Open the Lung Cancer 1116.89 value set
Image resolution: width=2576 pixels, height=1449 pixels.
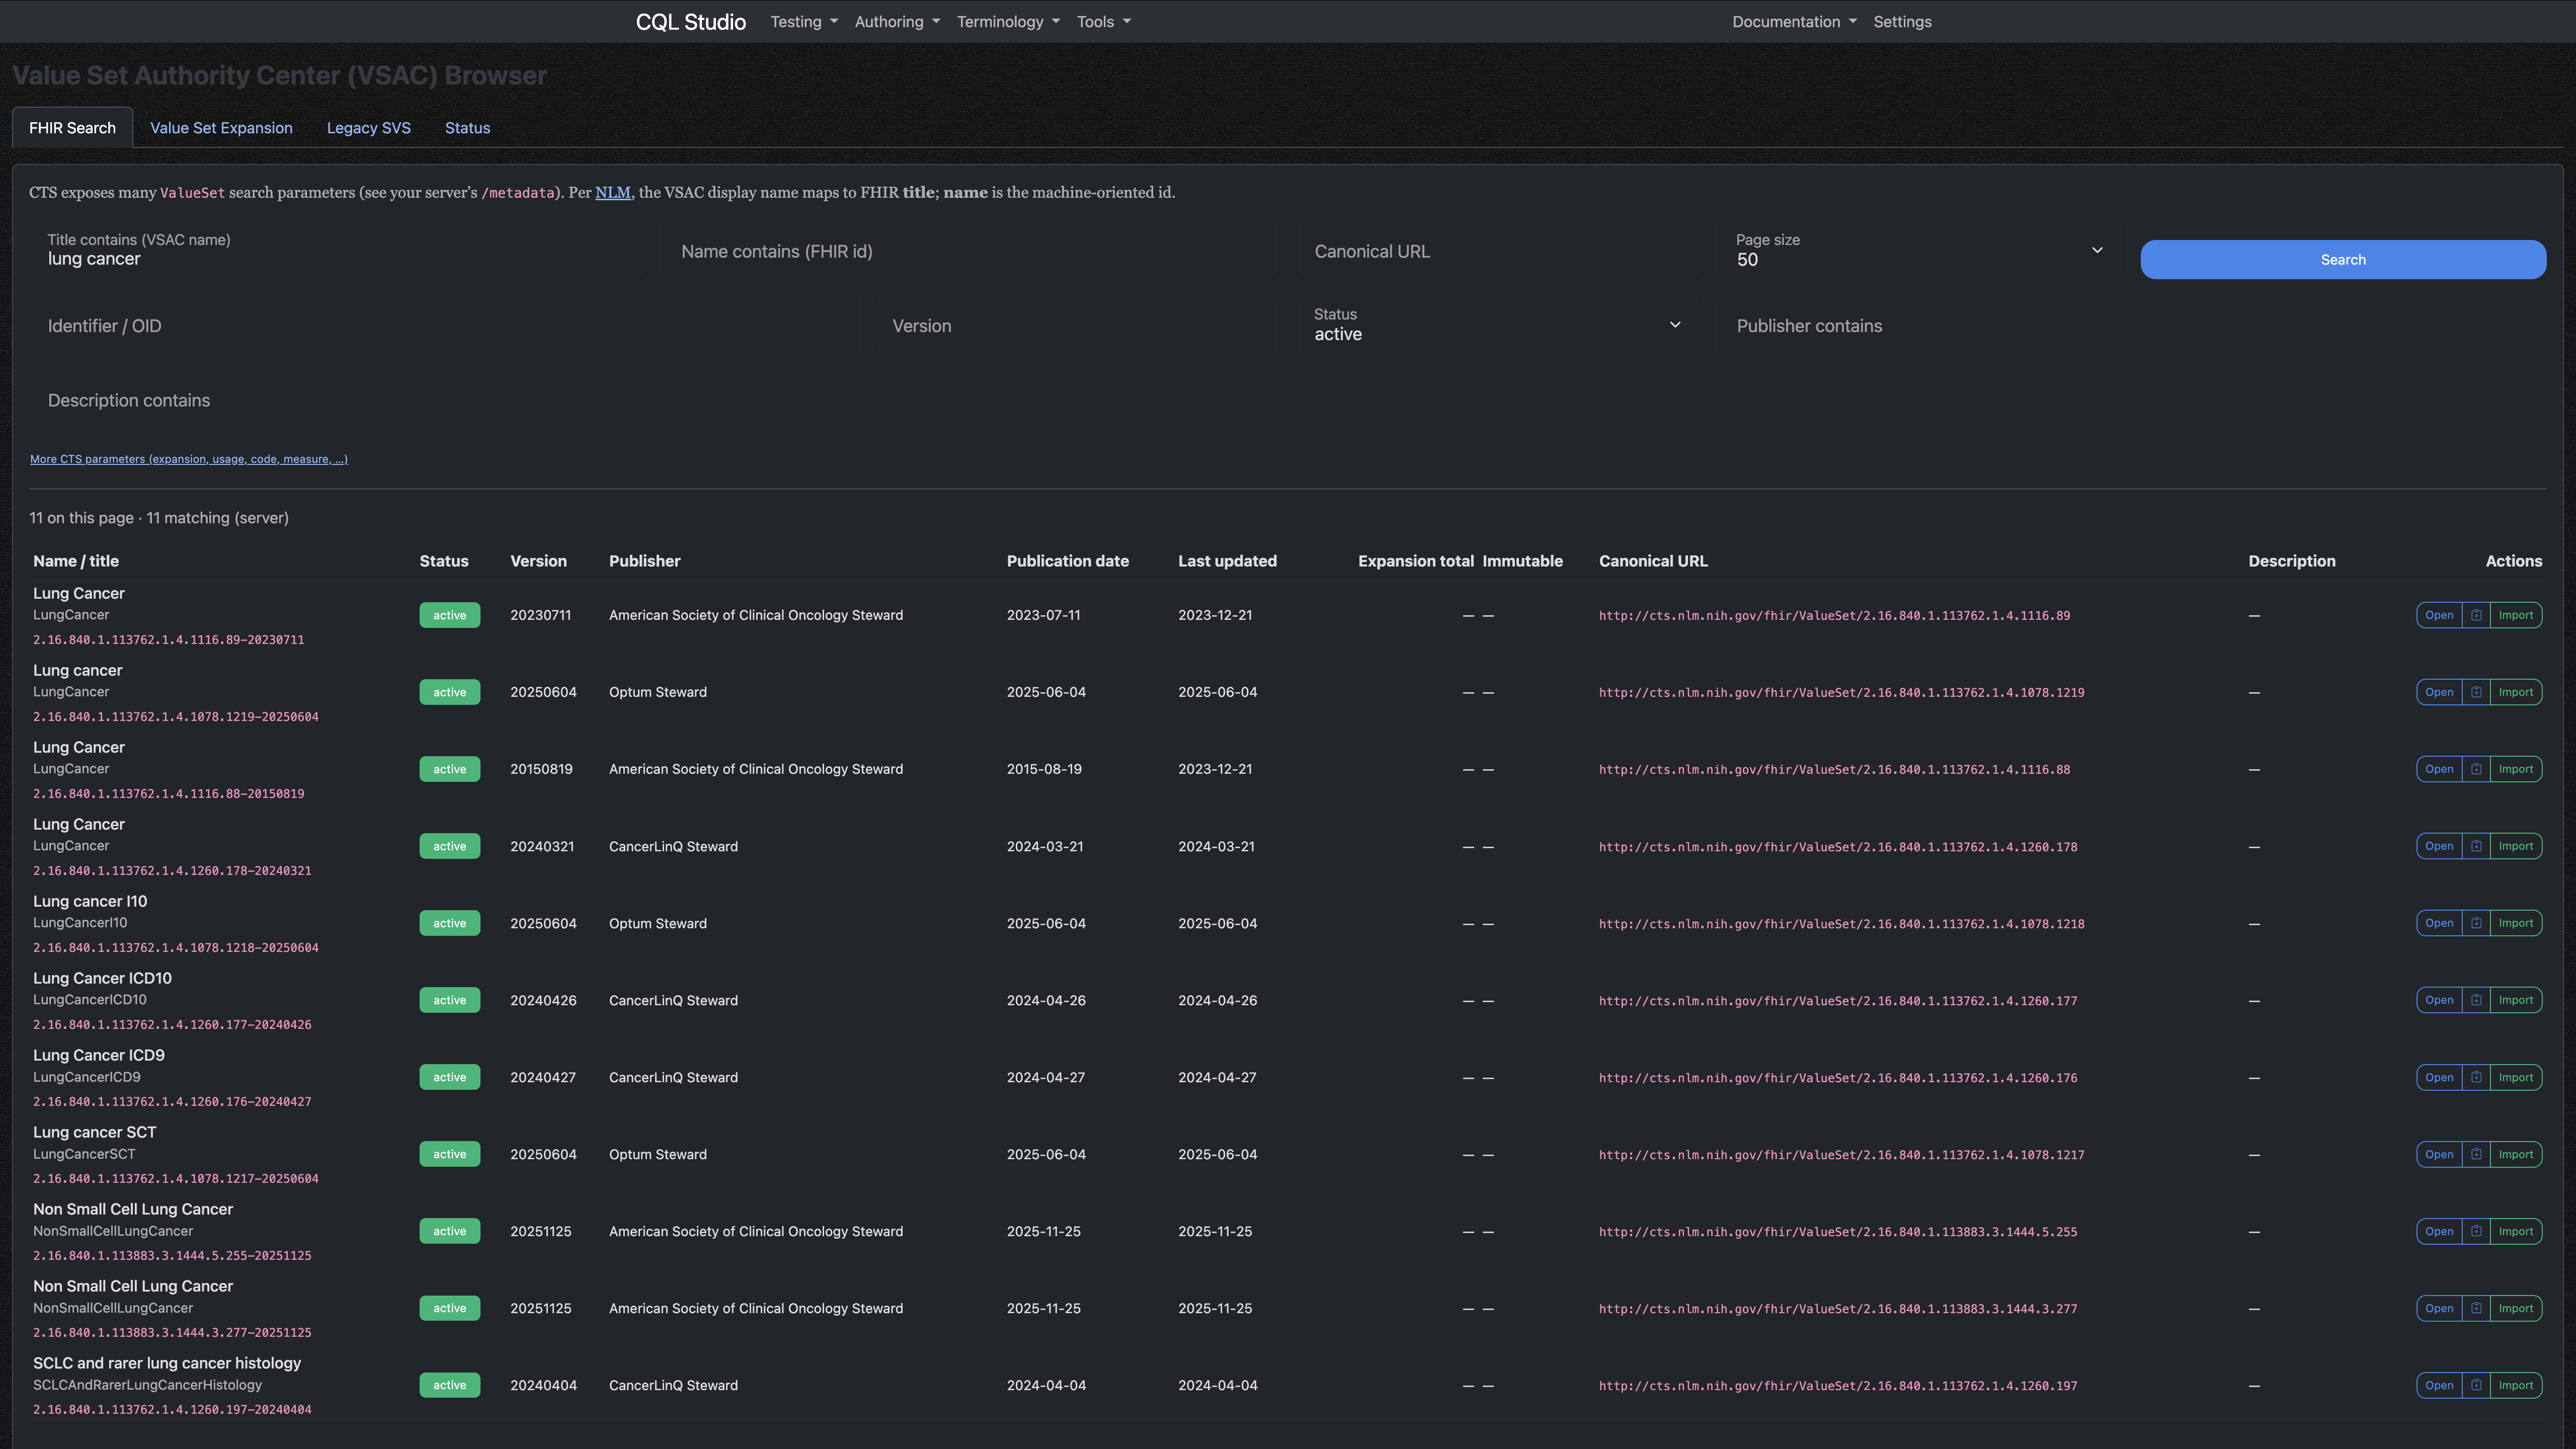pyautogui.click(x=2439, y=615)
